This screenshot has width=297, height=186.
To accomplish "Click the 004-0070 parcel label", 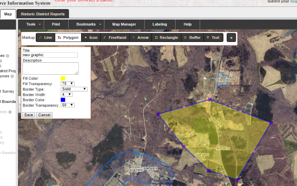I will point(223,149).
